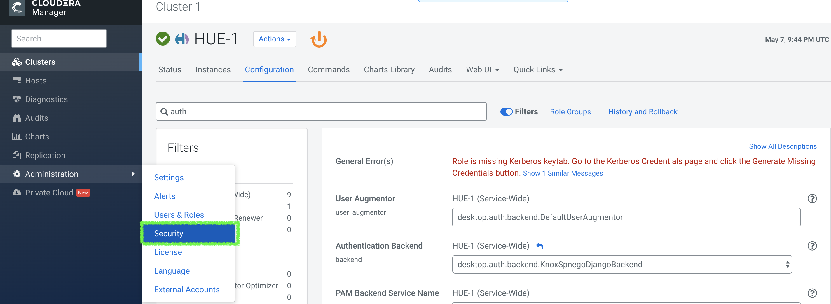Click Show All Descriptions link
The width and height of the screenshot is (831, 304).
[x=783, y=146]
